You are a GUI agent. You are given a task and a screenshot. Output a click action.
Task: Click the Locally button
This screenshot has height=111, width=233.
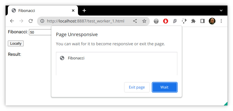pos(16,43)
